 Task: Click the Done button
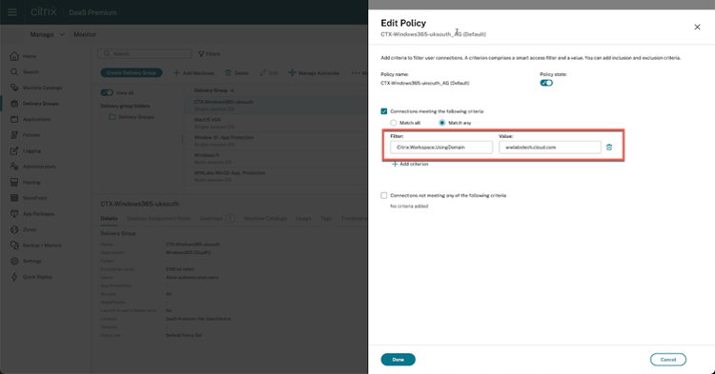[398, 360]
